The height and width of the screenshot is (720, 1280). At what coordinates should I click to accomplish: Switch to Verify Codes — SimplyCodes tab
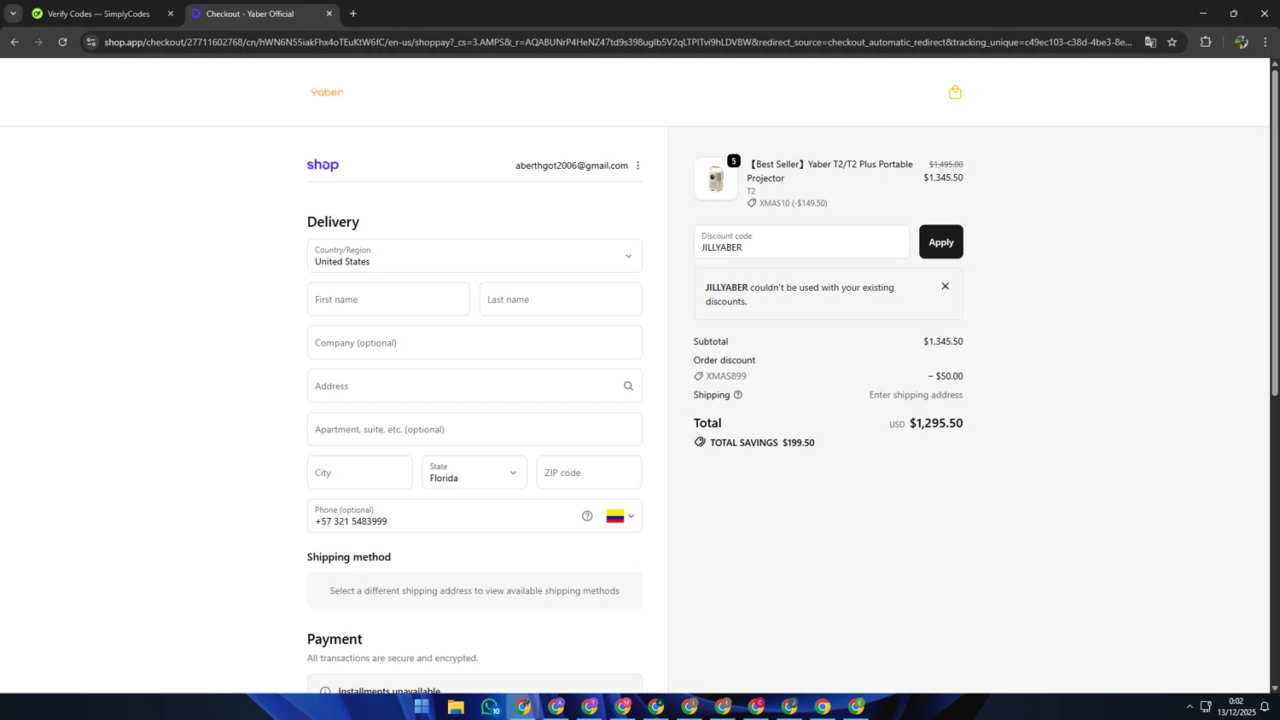(99, 14)
